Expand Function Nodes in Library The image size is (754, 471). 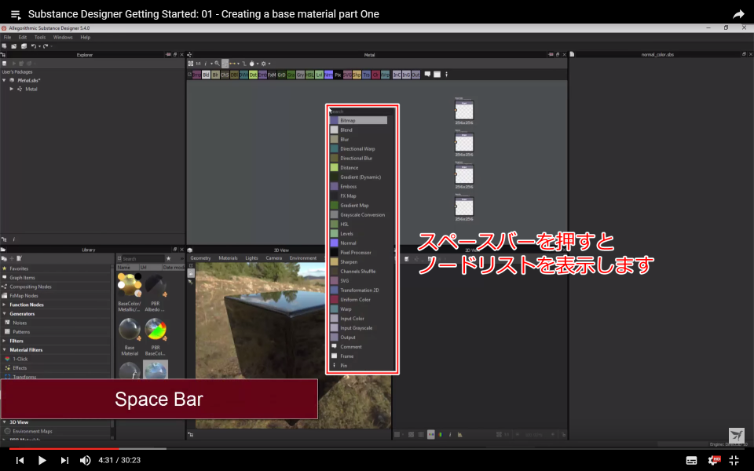pos(5,305)
